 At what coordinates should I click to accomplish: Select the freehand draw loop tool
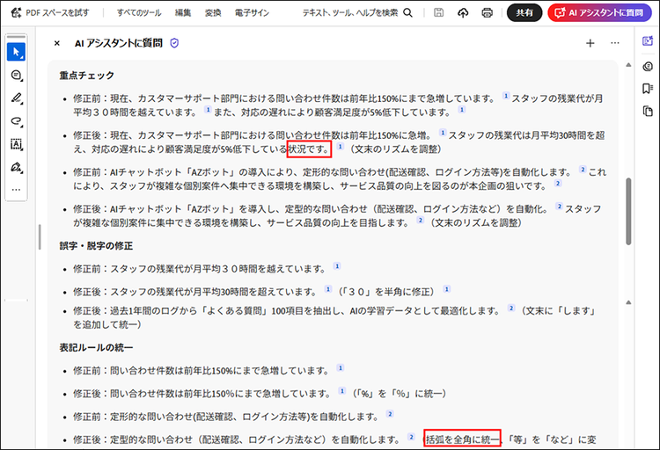click(16, 121)
